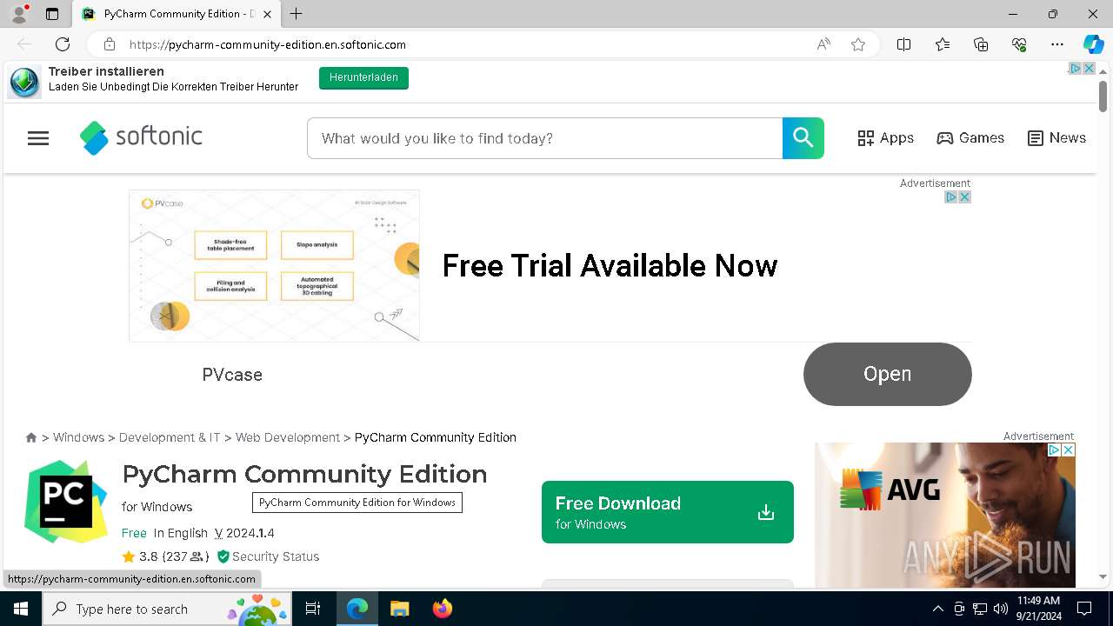Activate Read aloud icon in address bar
Image resolution: width=1113 pixels, height=626 pixels.
[x=823, y=44]
